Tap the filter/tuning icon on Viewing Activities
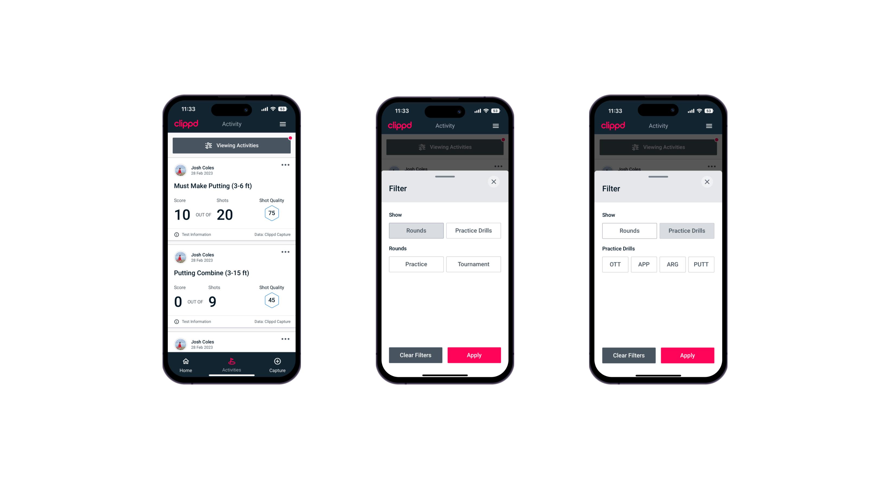This screenshot has height=479, width=890. [208, 146]
